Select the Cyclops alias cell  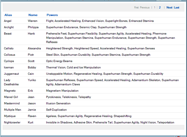9,61
